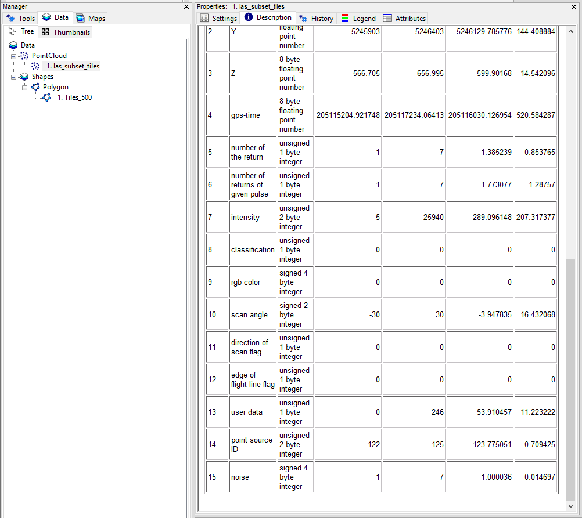Click the Data root node icon
The height and width of the screenshot is (518, 582).
[x=13, y=45]
